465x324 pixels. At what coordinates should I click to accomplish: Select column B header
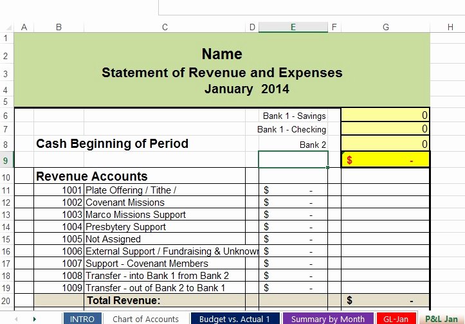59,27
